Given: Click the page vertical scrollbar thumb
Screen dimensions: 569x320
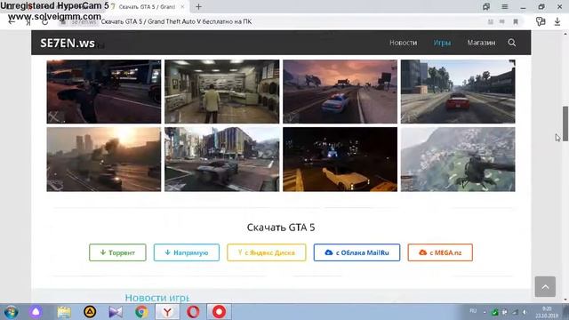Looking at the screenshot, I should pos(565,124).
